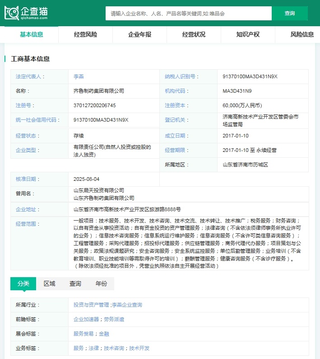Open the 法律 business tag link
The image size is (320, 359).
[93, 348]
